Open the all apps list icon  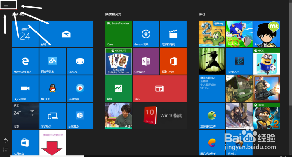pyautogui.click(x=6, y=149)
